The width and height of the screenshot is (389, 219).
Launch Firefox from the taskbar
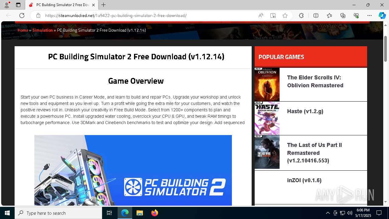[154, 213]
